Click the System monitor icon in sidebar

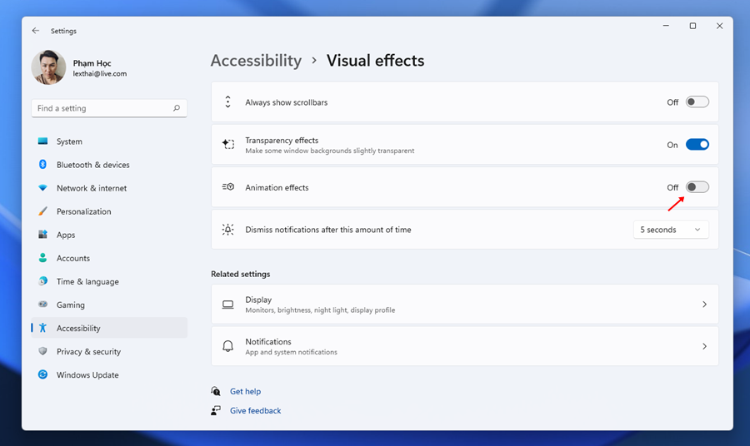pyautogui.click(x=42, y=141)
